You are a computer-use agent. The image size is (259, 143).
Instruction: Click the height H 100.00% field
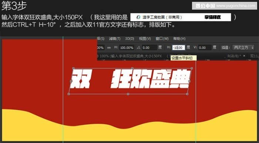click(x=127, y=48)
